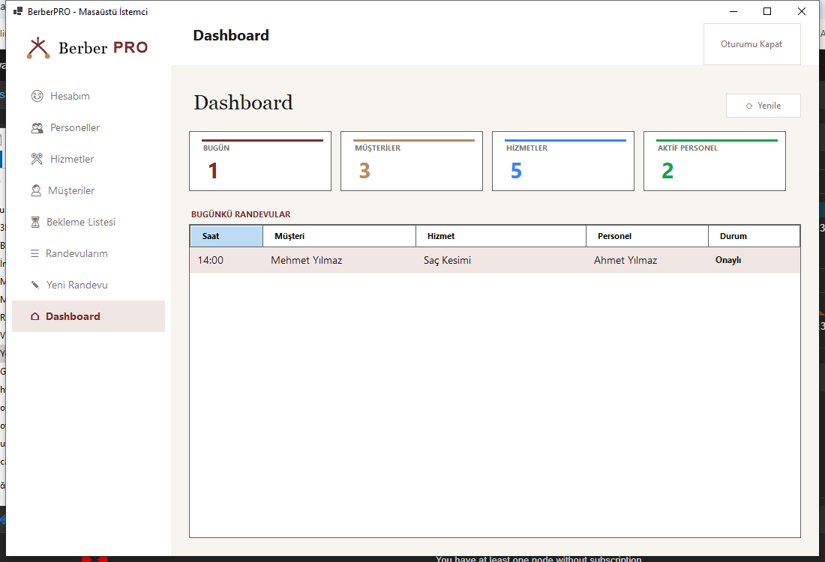
Task: Select the 14:00 time cell
Action: click(x=226, y=260)
